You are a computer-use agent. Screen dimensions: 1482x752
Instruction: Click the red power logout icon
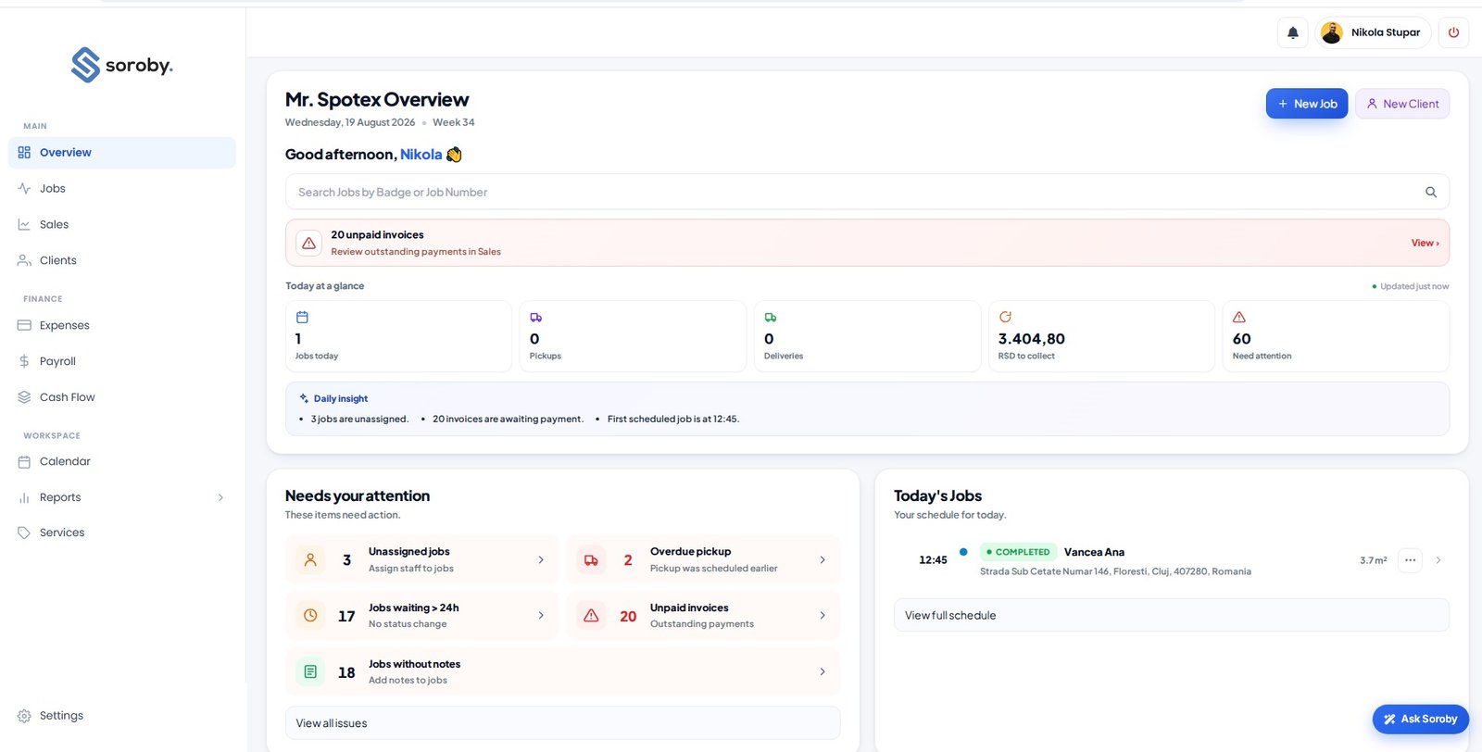pyautogui.click(x=1453, y=32)
